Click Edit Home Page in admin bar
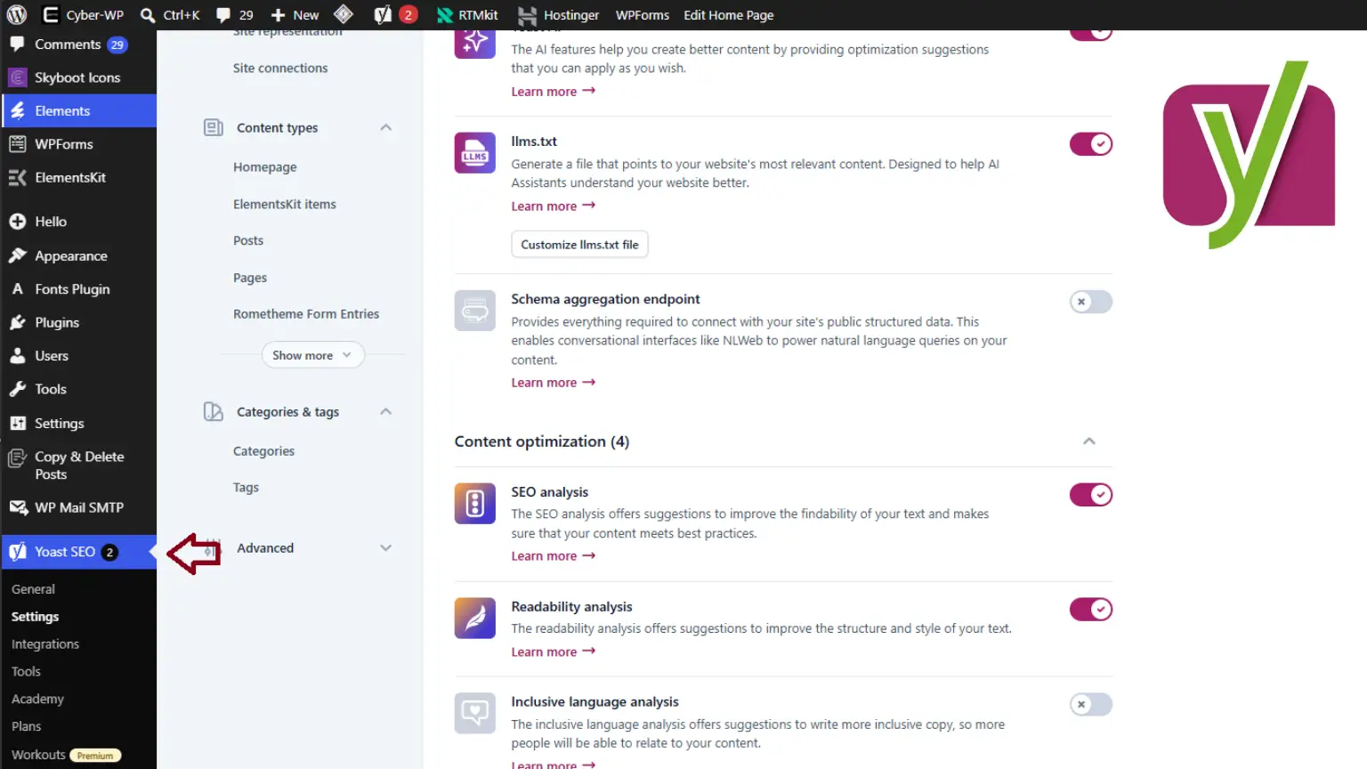 coord(728,14)
